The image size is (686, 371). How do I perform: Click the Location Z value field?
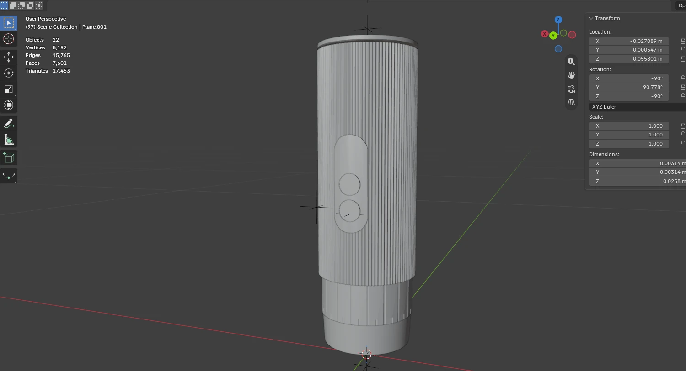[x=629, y=59]
